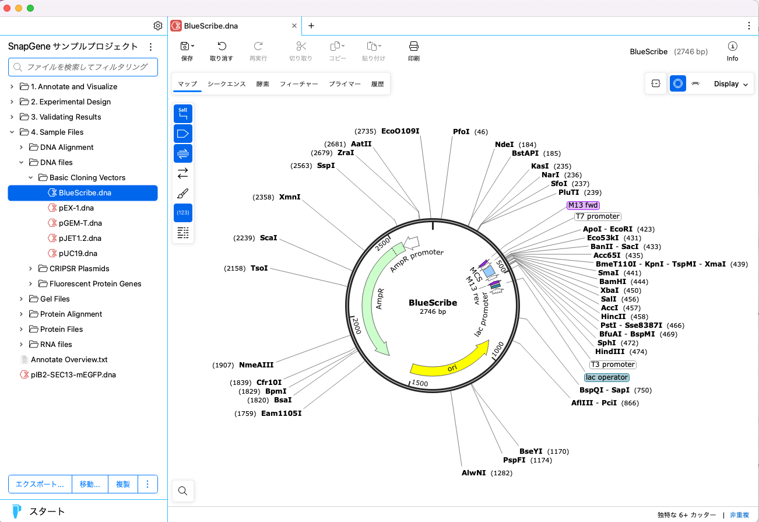Toggle the (123) position numbers button
Viewport: 759px width, 522px height.
pos(183,213)
